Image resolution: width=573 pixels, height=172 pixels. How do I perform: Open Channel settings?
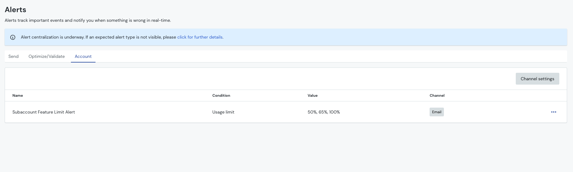click(x=537, y=79)
